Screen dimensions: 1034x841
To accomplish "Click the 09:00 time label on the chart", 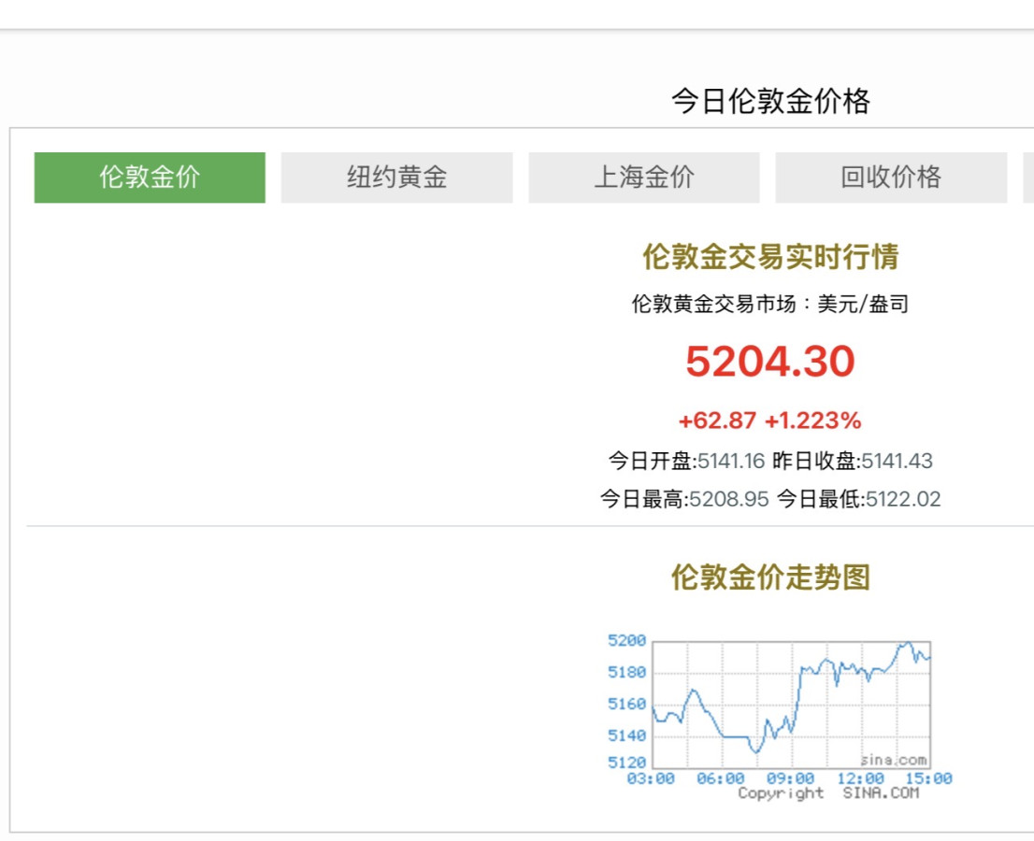I will (x=790, y=779).
